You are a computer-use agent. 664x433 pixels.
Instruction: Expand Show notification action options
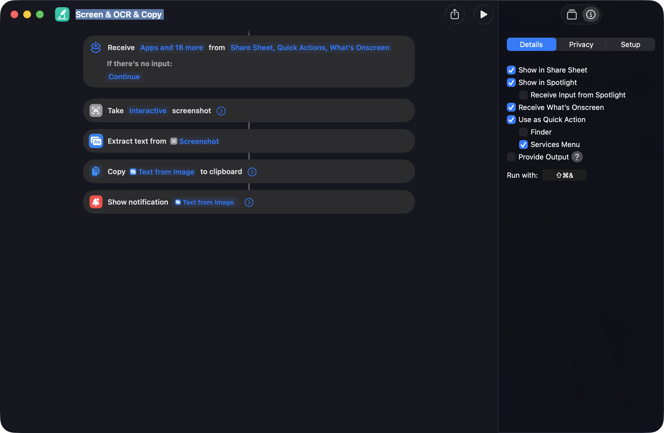click(x=249, y=202)
